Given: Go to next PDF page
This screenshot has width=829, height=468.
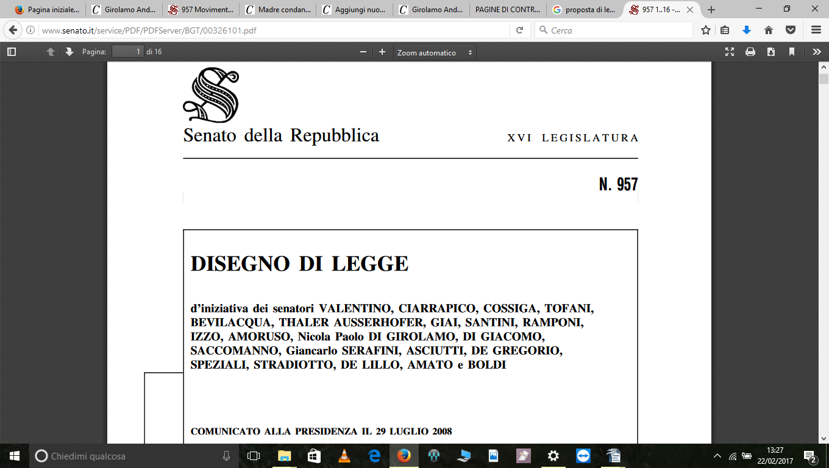Looking at the screenshot, I should coord(69,52).
